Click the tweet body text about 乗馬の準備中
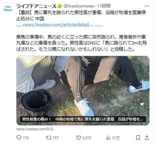The image size is (155, 144). [81, 43]
